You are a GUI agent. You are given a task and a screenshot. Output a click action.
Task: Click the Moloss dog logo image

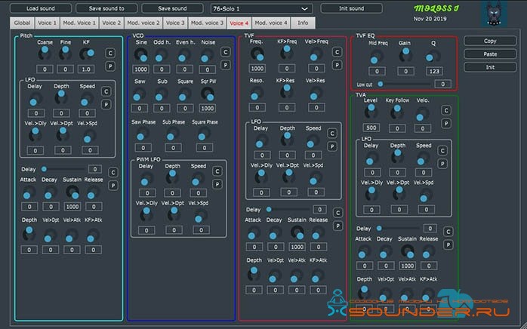(x=494, y=14)
